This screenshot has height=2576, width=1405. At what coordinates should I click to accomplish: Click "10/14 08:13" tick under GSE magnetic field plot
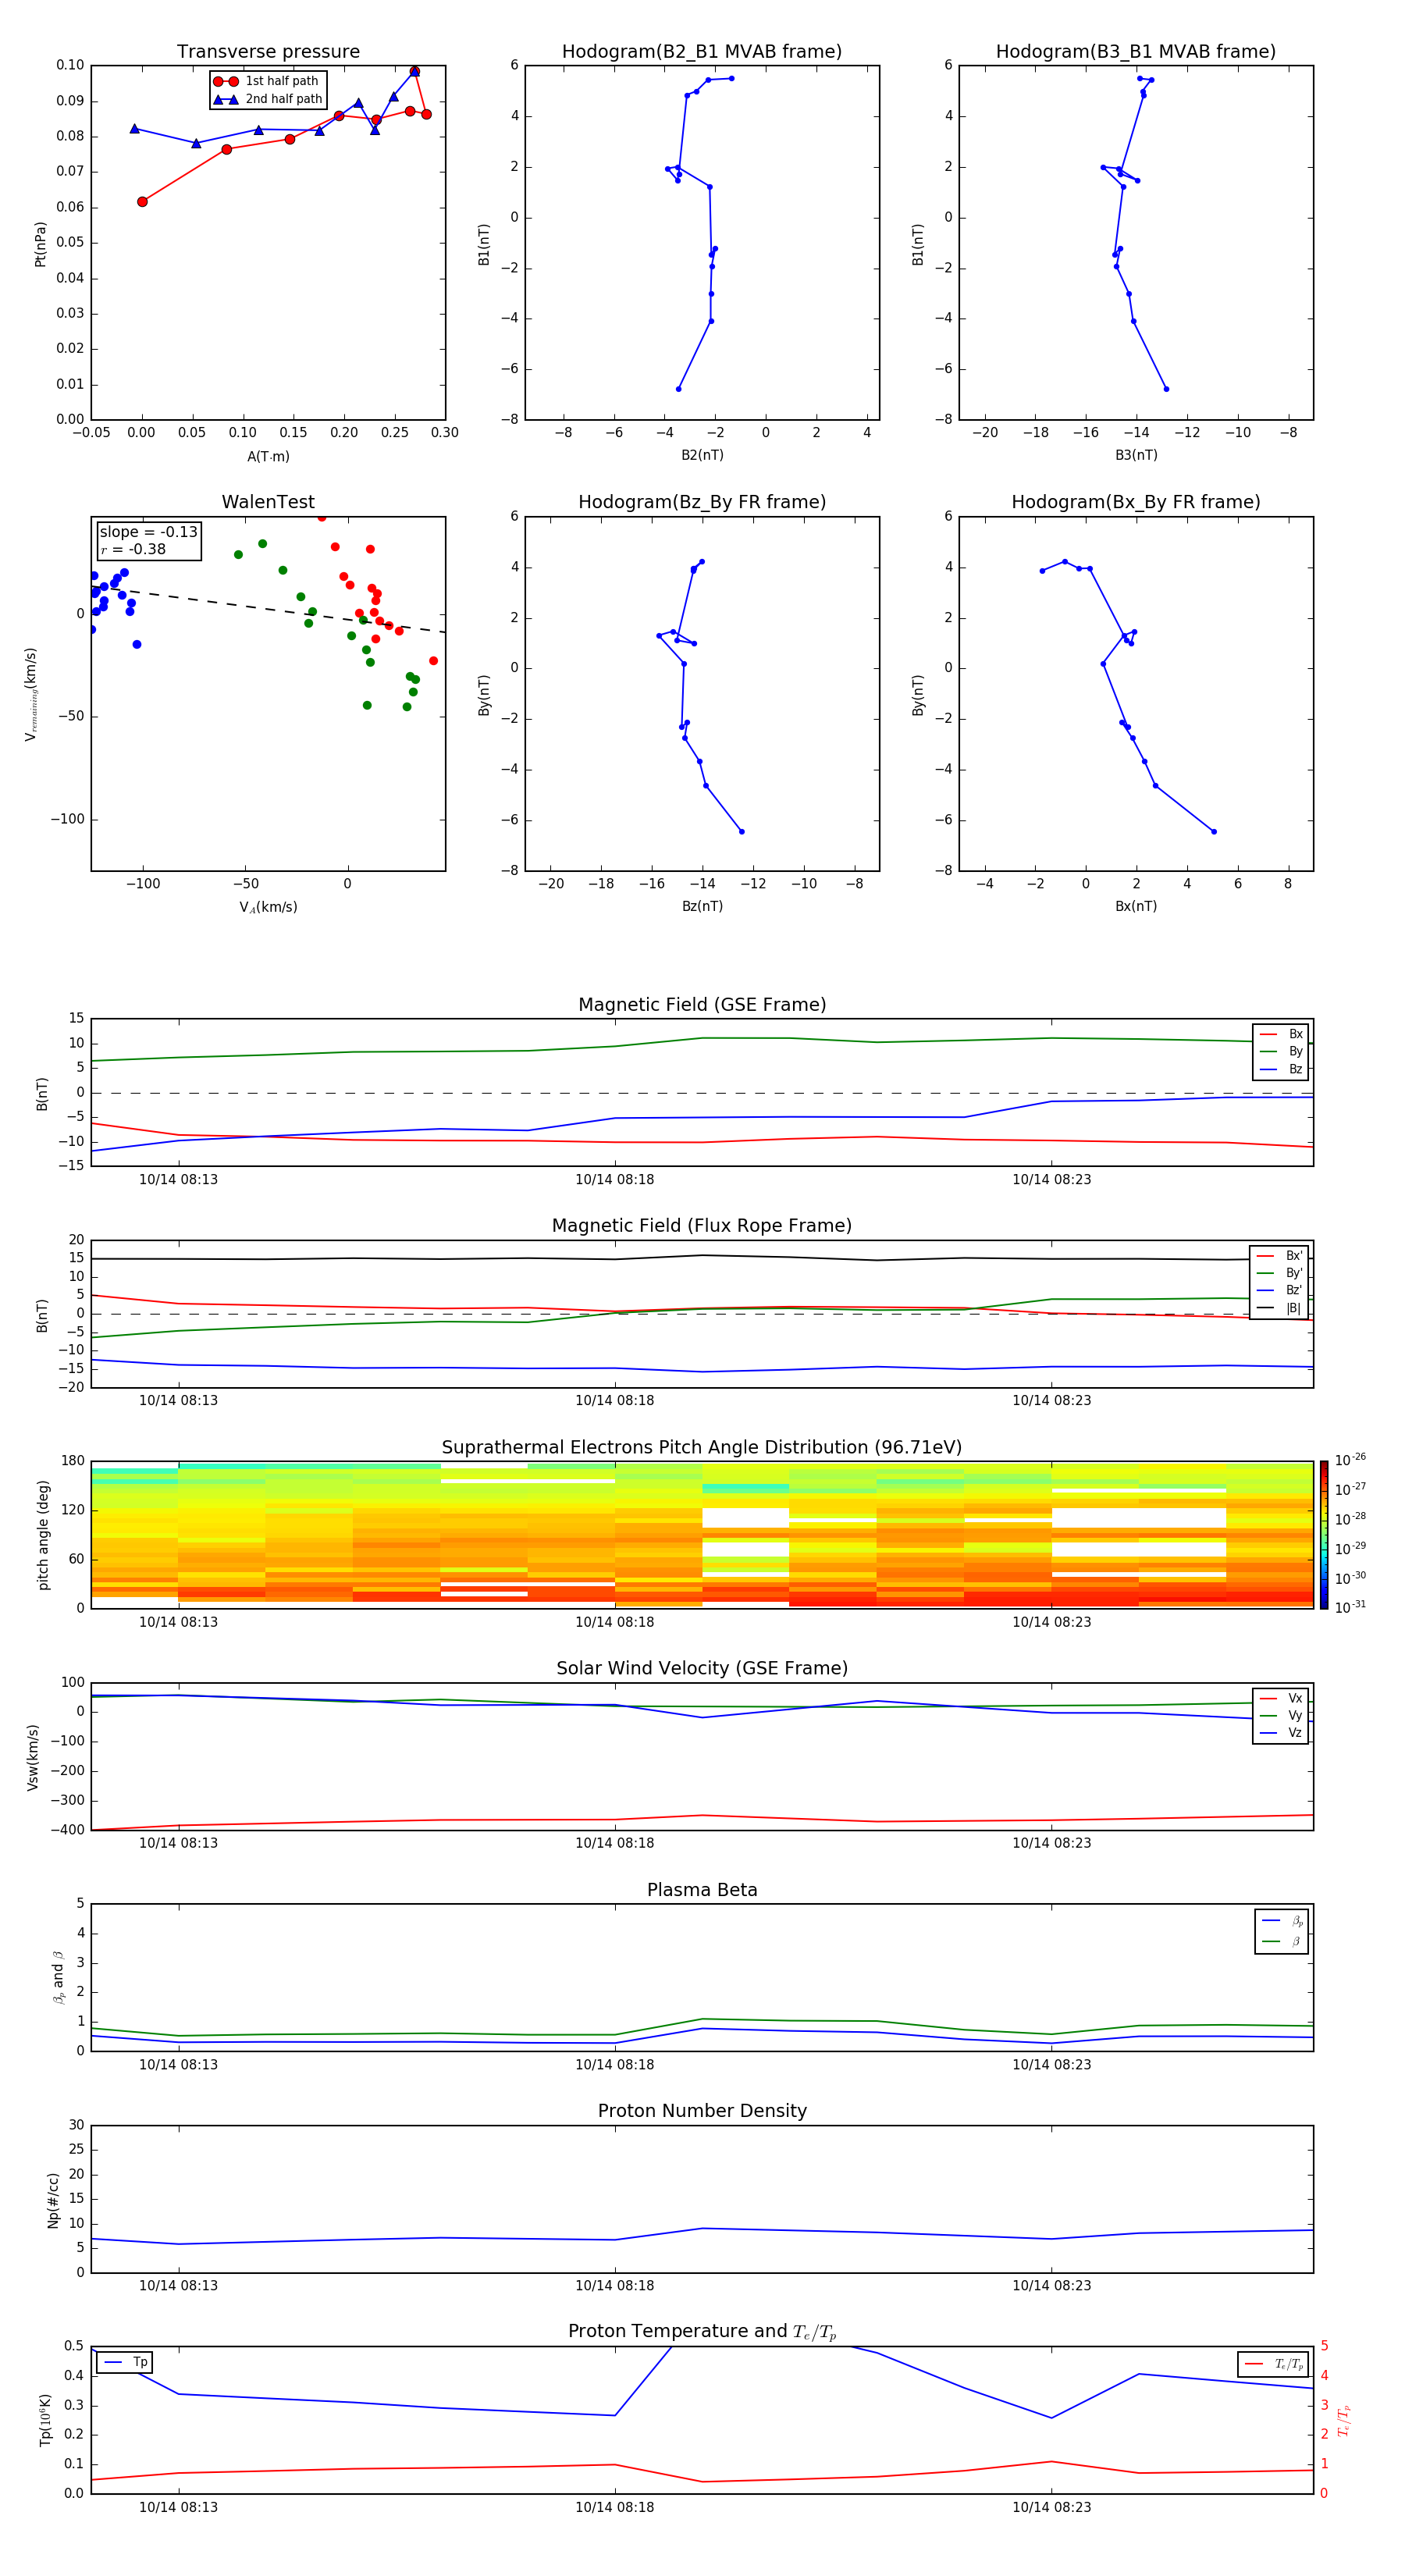coord(178,1180)
